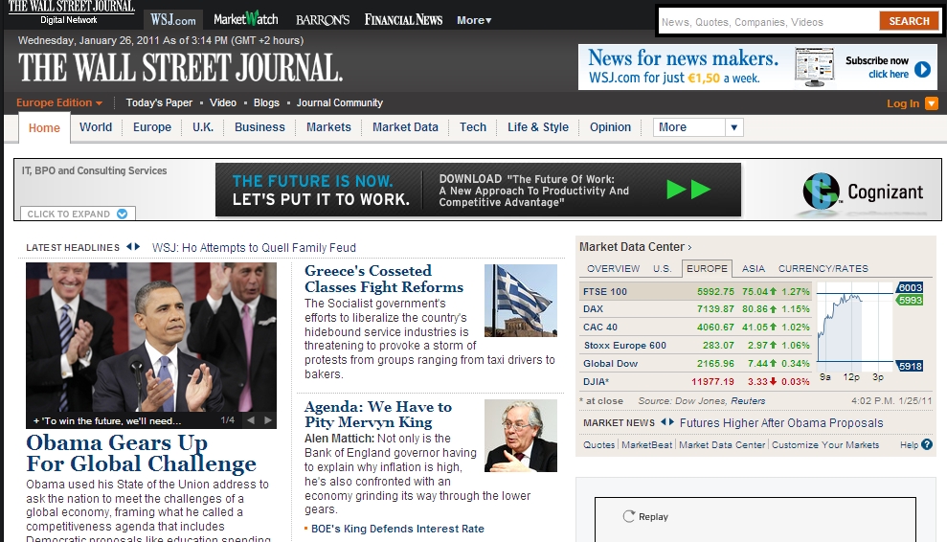Select the World navigation tab

(x=96, y=127)
